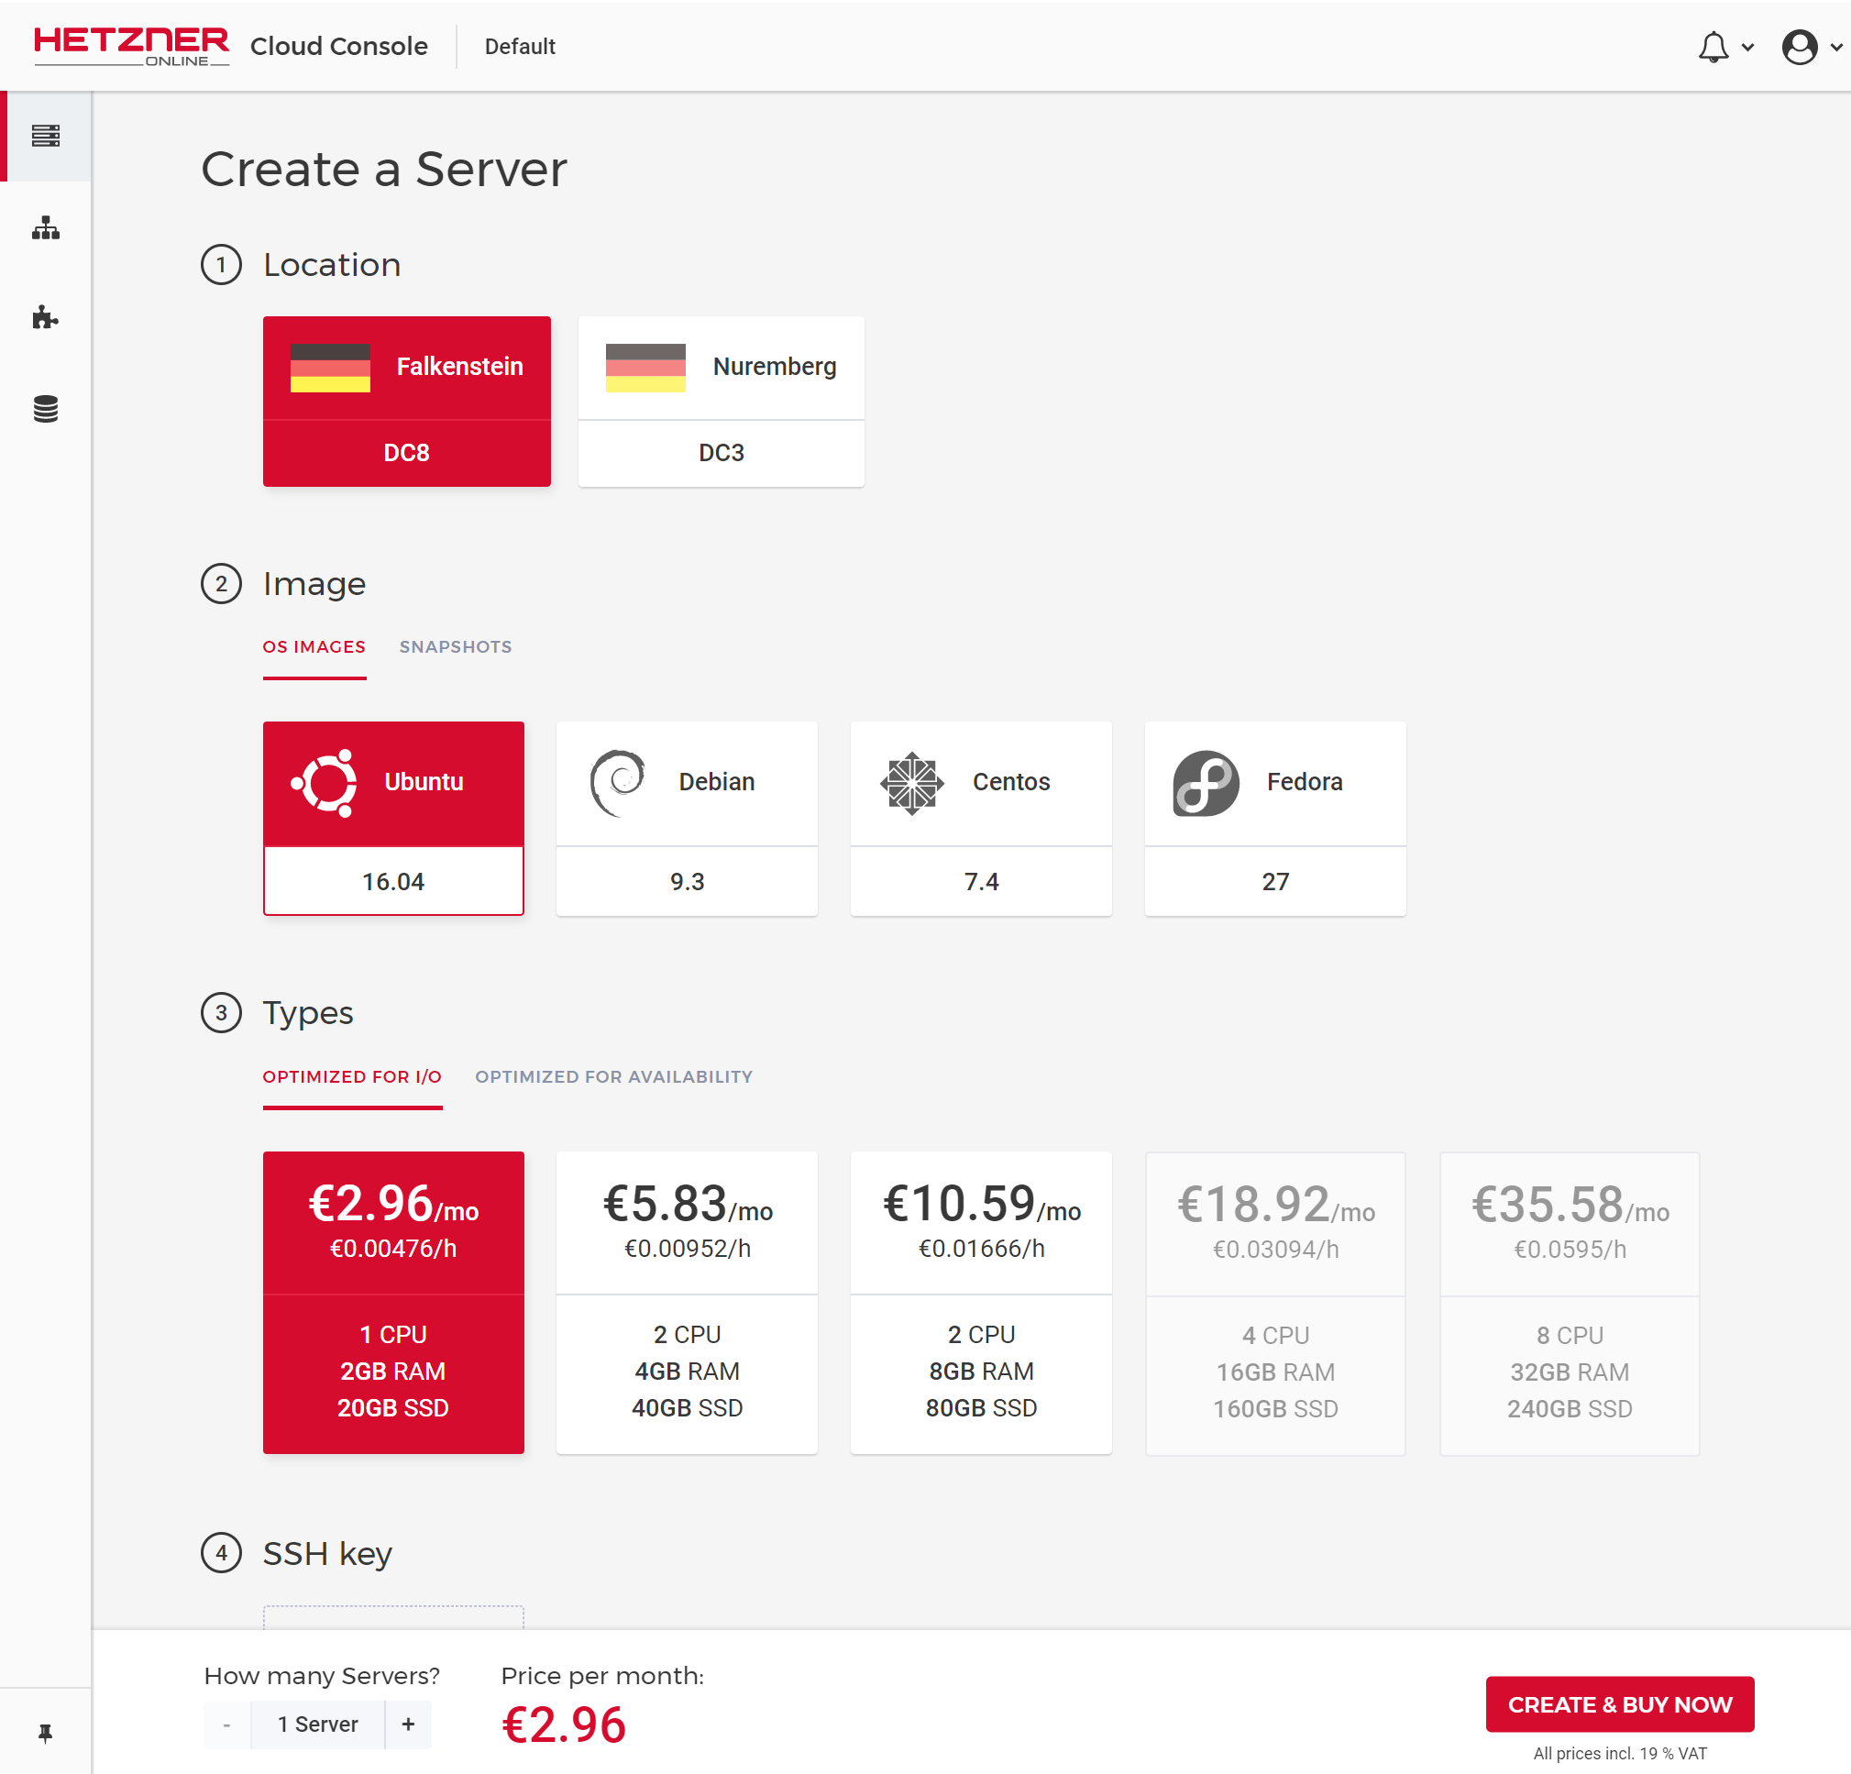Image resolution: width=1851 pixels, height=1774 pixels.
Task: Open the stacked disks sidebar icon
Action: (x=45, y=408)
